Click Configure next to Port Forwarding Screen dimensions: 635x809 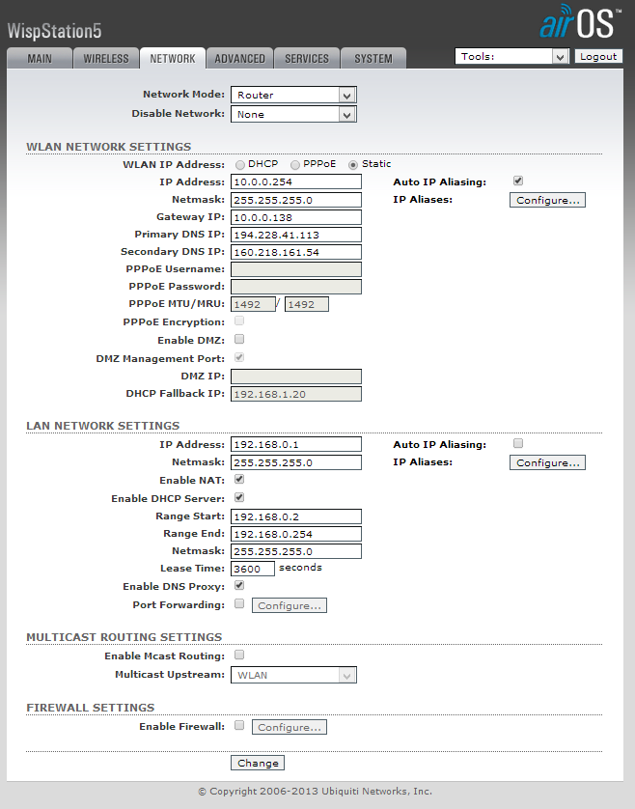(x=290, y=605)
